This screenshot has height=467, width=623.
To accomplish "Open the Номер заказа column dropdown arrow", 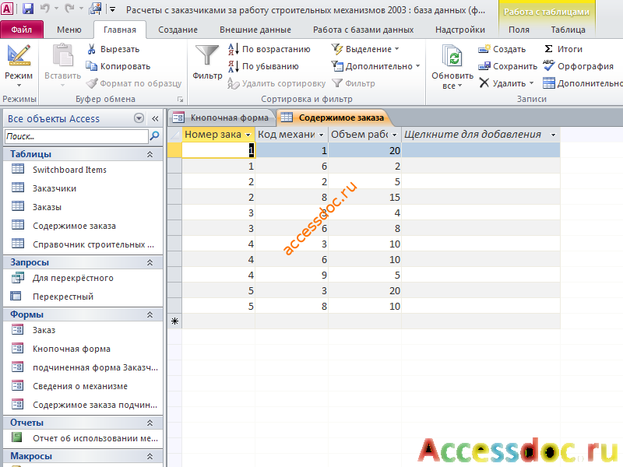I will pos(248,135).
